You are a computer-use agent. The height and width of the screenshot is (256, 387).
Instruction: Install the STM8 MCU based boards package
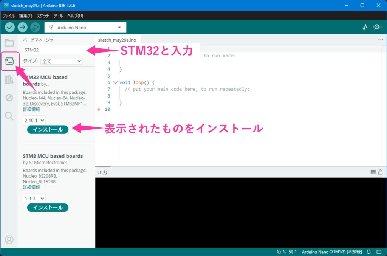click(x=48, y=208)
